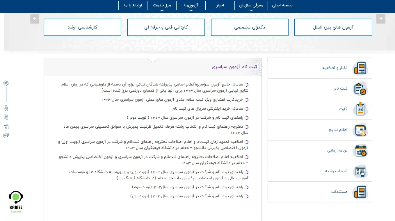Select the دکترای تخصصی card

(x=250, y=27)
